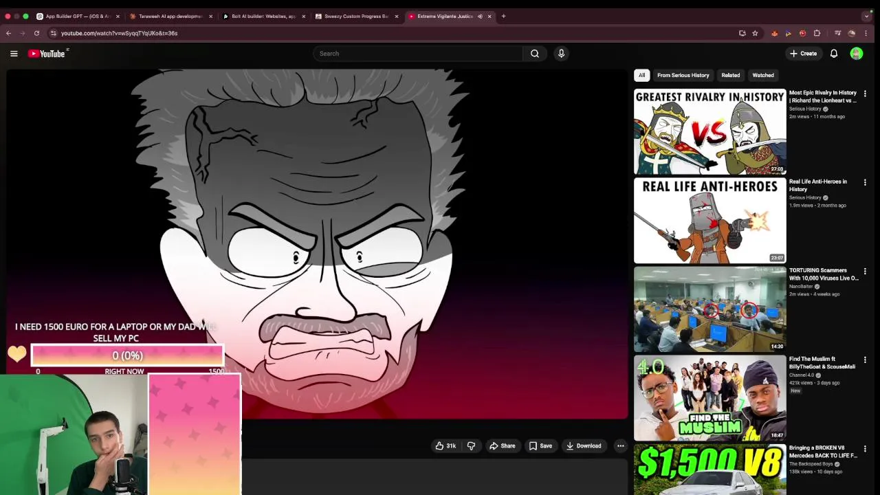Open options for Most Epic Rivalry video
Screen dimensions: 880x495
(865, 93)
